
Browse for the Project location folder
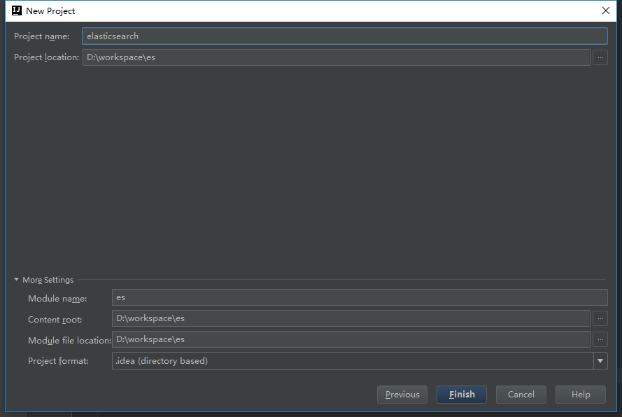click(x=600, y=57)
